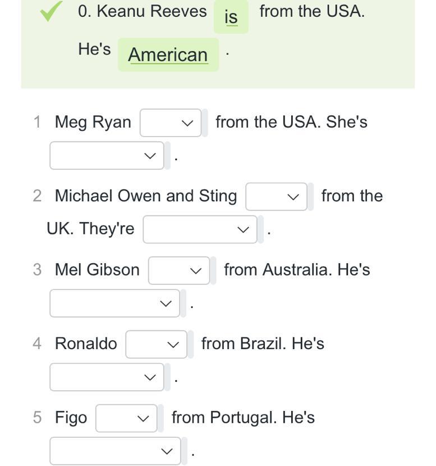Open the nationality dropdown after She's
The width and height of the screenshot is (436, 466).
tap(107, 156)
